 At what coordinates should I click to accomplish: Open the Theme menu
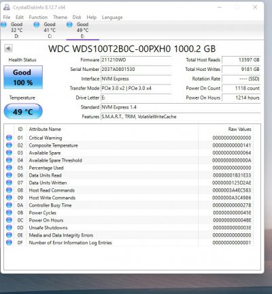coord(60,17)
